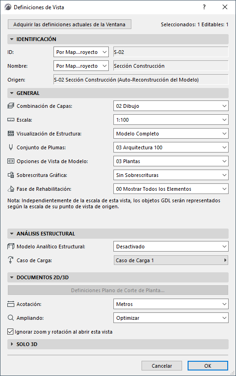Open the Opciones de Vista de Modelo dropdown

171,161
